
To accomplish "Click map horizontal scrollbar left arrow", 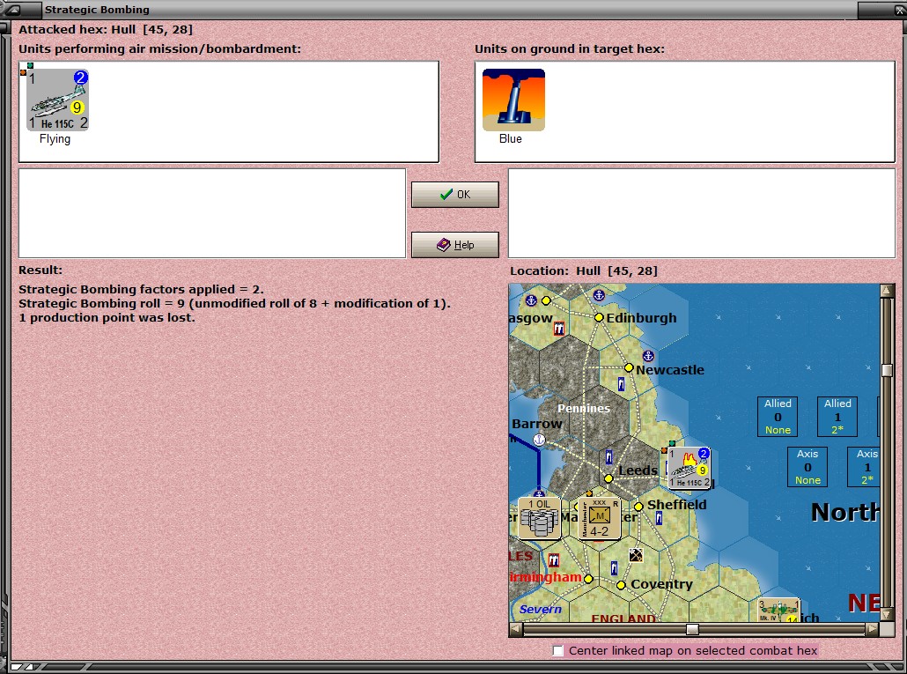I will 516,629.
